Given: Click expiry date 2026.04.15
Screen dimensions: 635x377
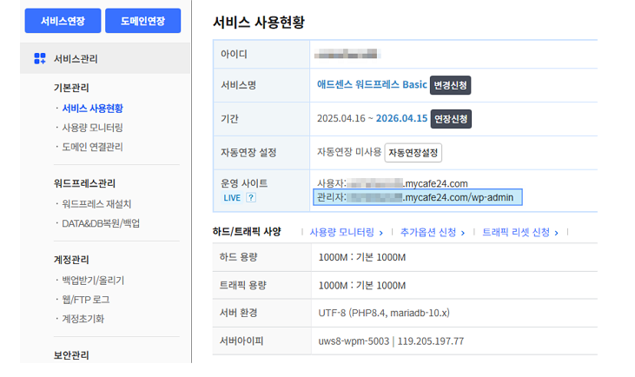Looking at the screenshot, I should tap(401, 118).
